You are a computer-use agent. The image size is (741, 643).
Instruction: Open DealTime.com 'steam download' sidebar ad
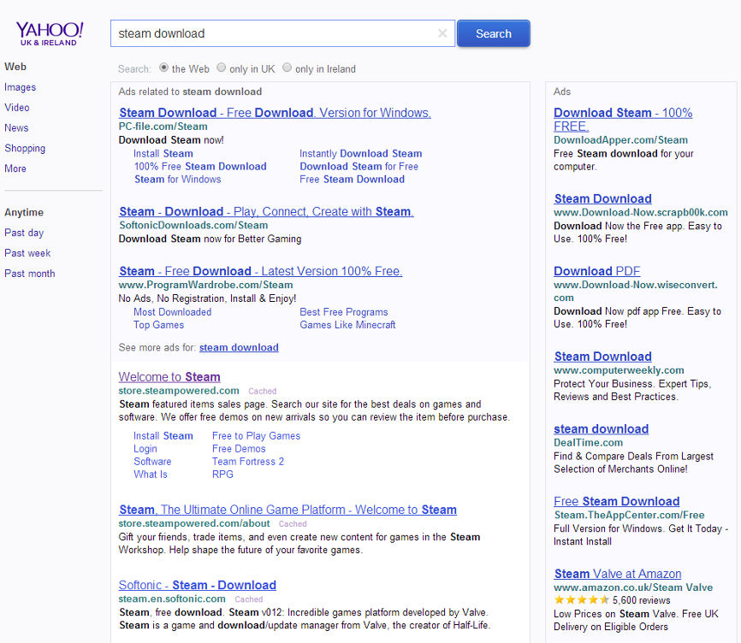click(x=601, y=429)
